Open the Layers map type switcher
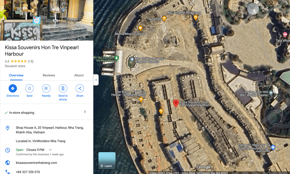The width and height of the screenshot is (290, 174). pyautogui.click(x=107, y=160)
